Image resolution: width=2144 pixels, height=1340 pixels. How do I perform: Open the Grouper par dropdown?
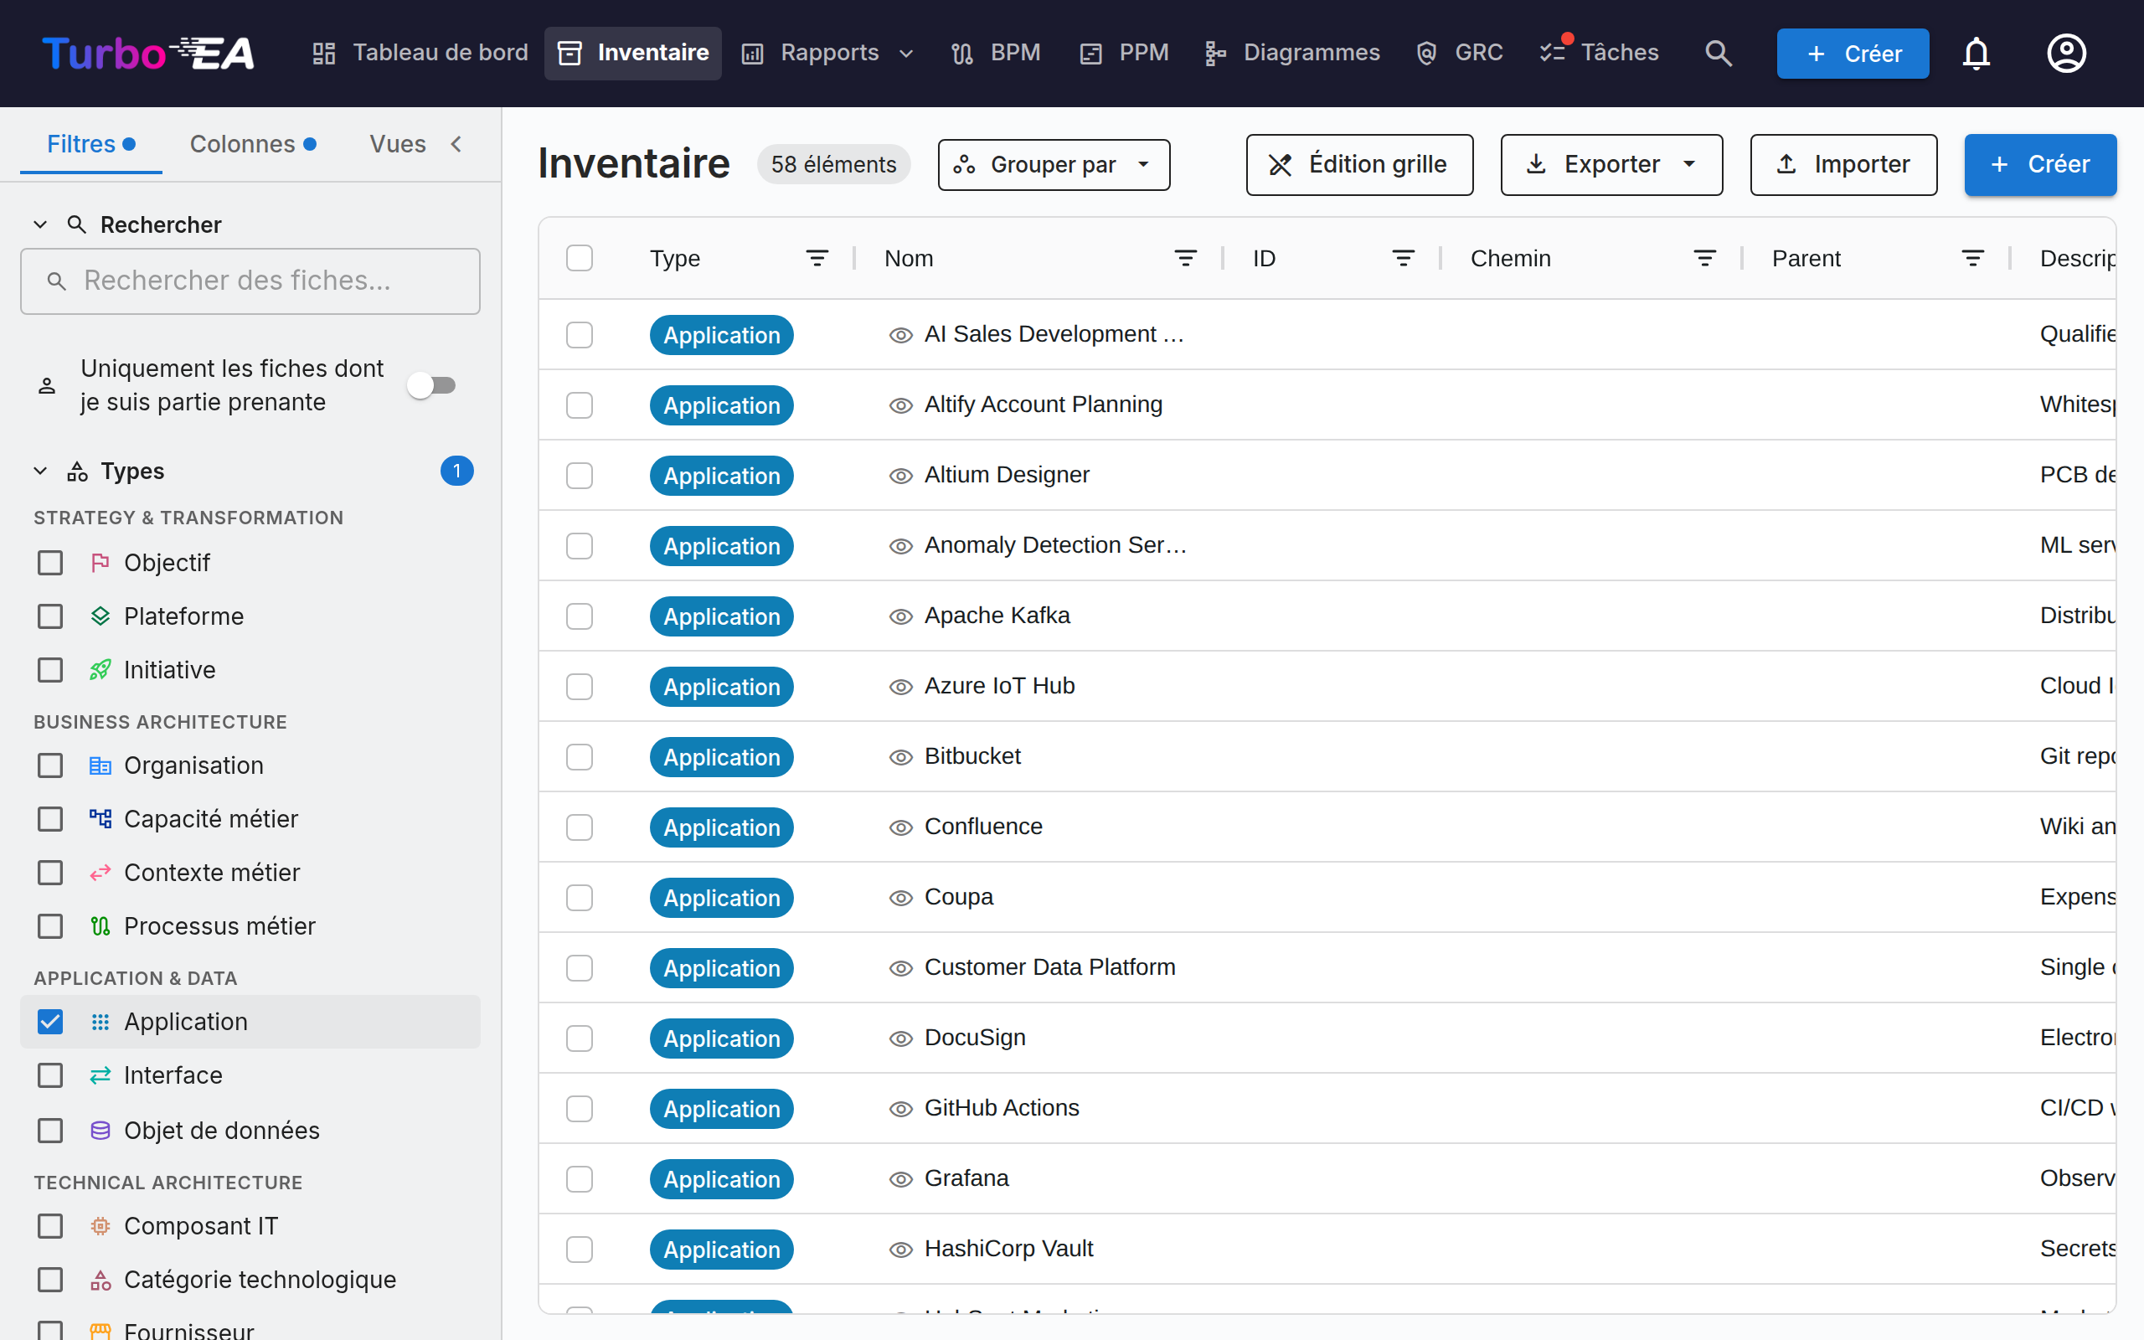tap(1054, 165)
